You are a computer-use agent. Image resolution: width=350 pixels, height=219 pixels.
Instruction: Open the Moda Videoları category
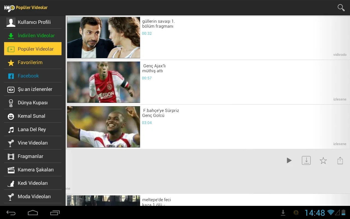click(x=33, y=197)
